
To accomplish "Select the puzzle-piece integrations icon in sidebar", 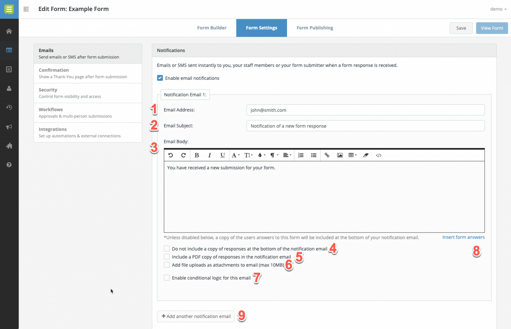I will (x=9, y=145).
